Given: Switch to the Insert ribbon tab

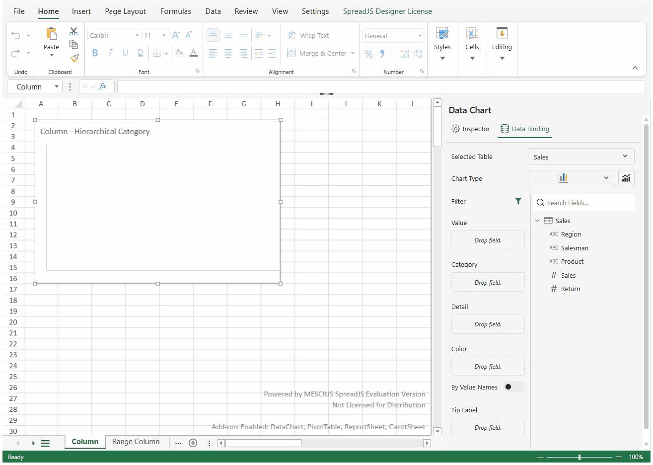Looking at the screenshot, I should coord(81,11).
